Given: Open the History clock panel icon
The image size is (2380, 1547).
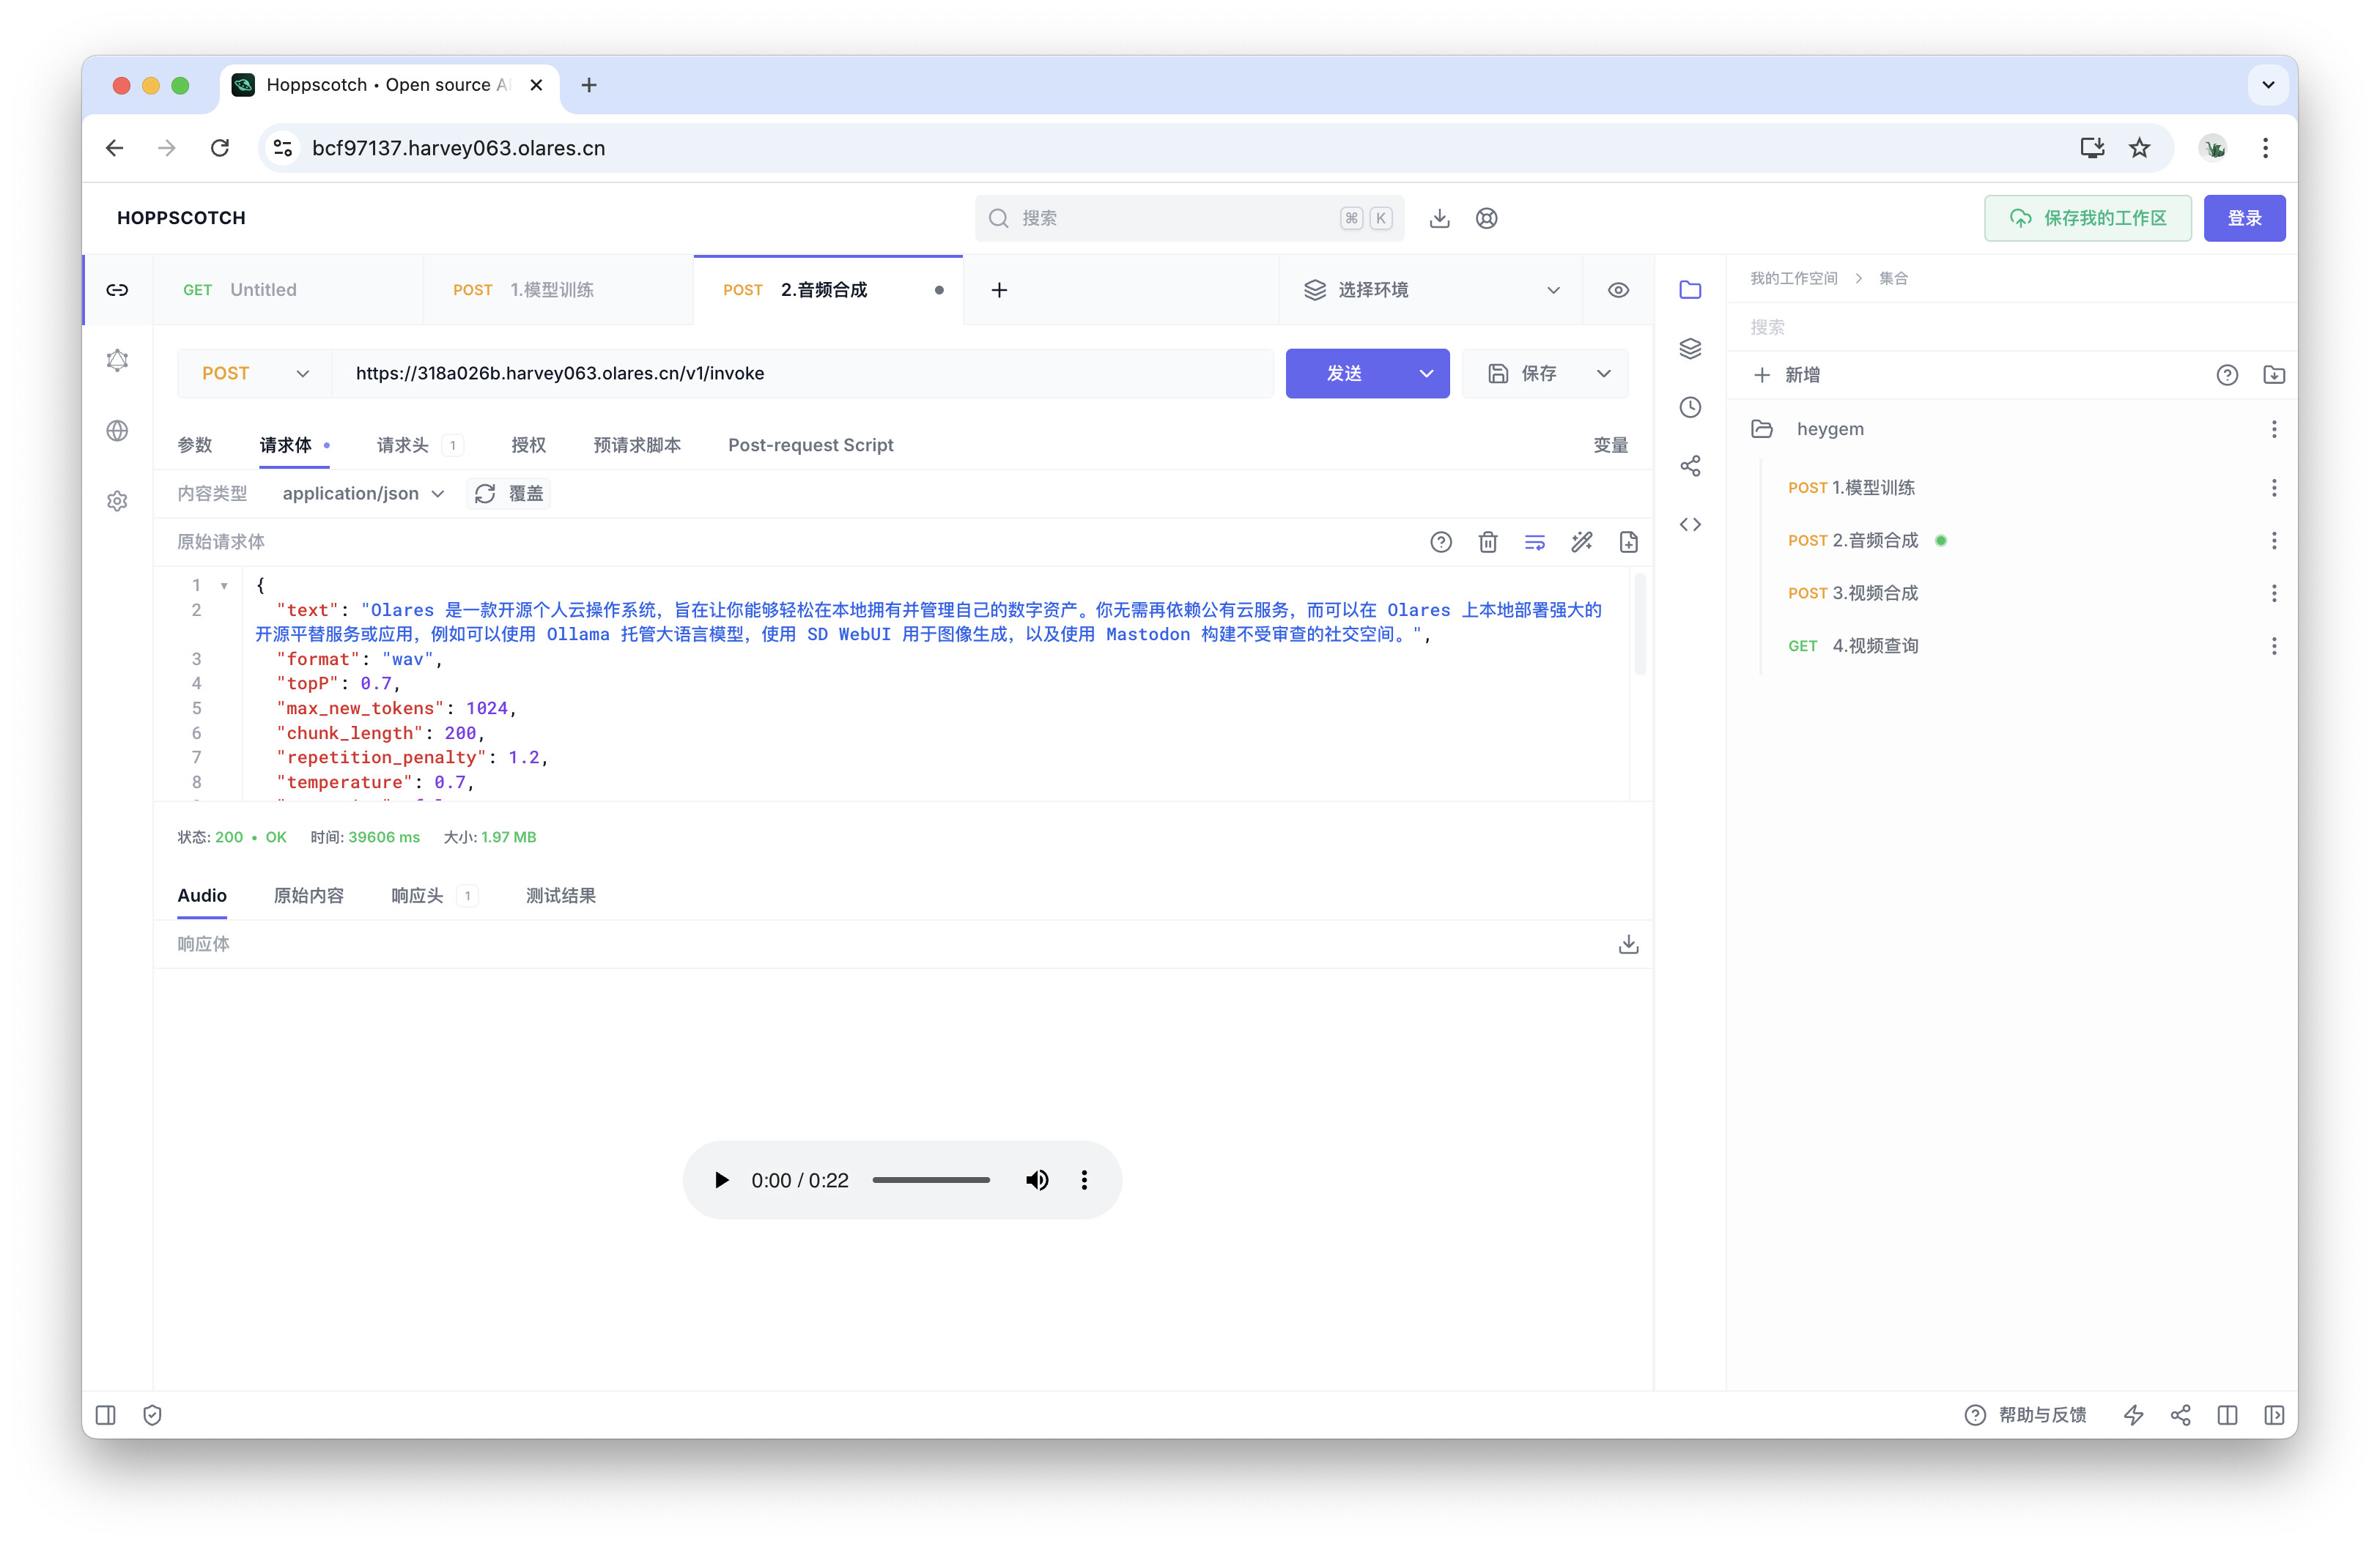Looking at the screenshot, I should [1690, 407].
